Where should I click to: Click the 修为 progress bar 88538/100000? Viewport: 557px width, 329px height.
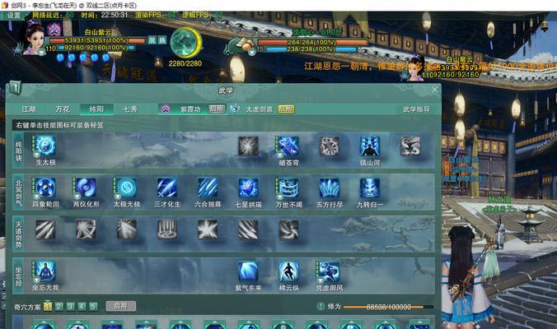(388, 307)
